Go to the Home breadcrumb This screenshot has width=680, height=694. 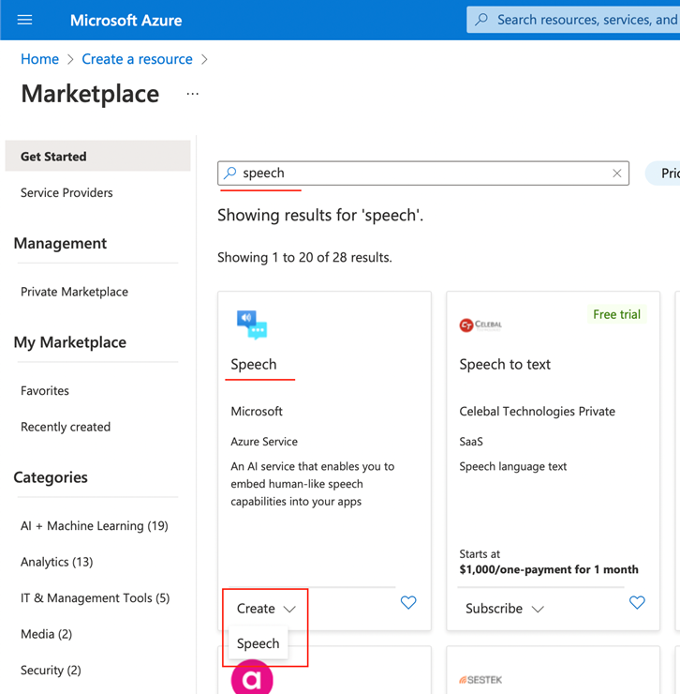pyautogui.click(x=39, y=59)
